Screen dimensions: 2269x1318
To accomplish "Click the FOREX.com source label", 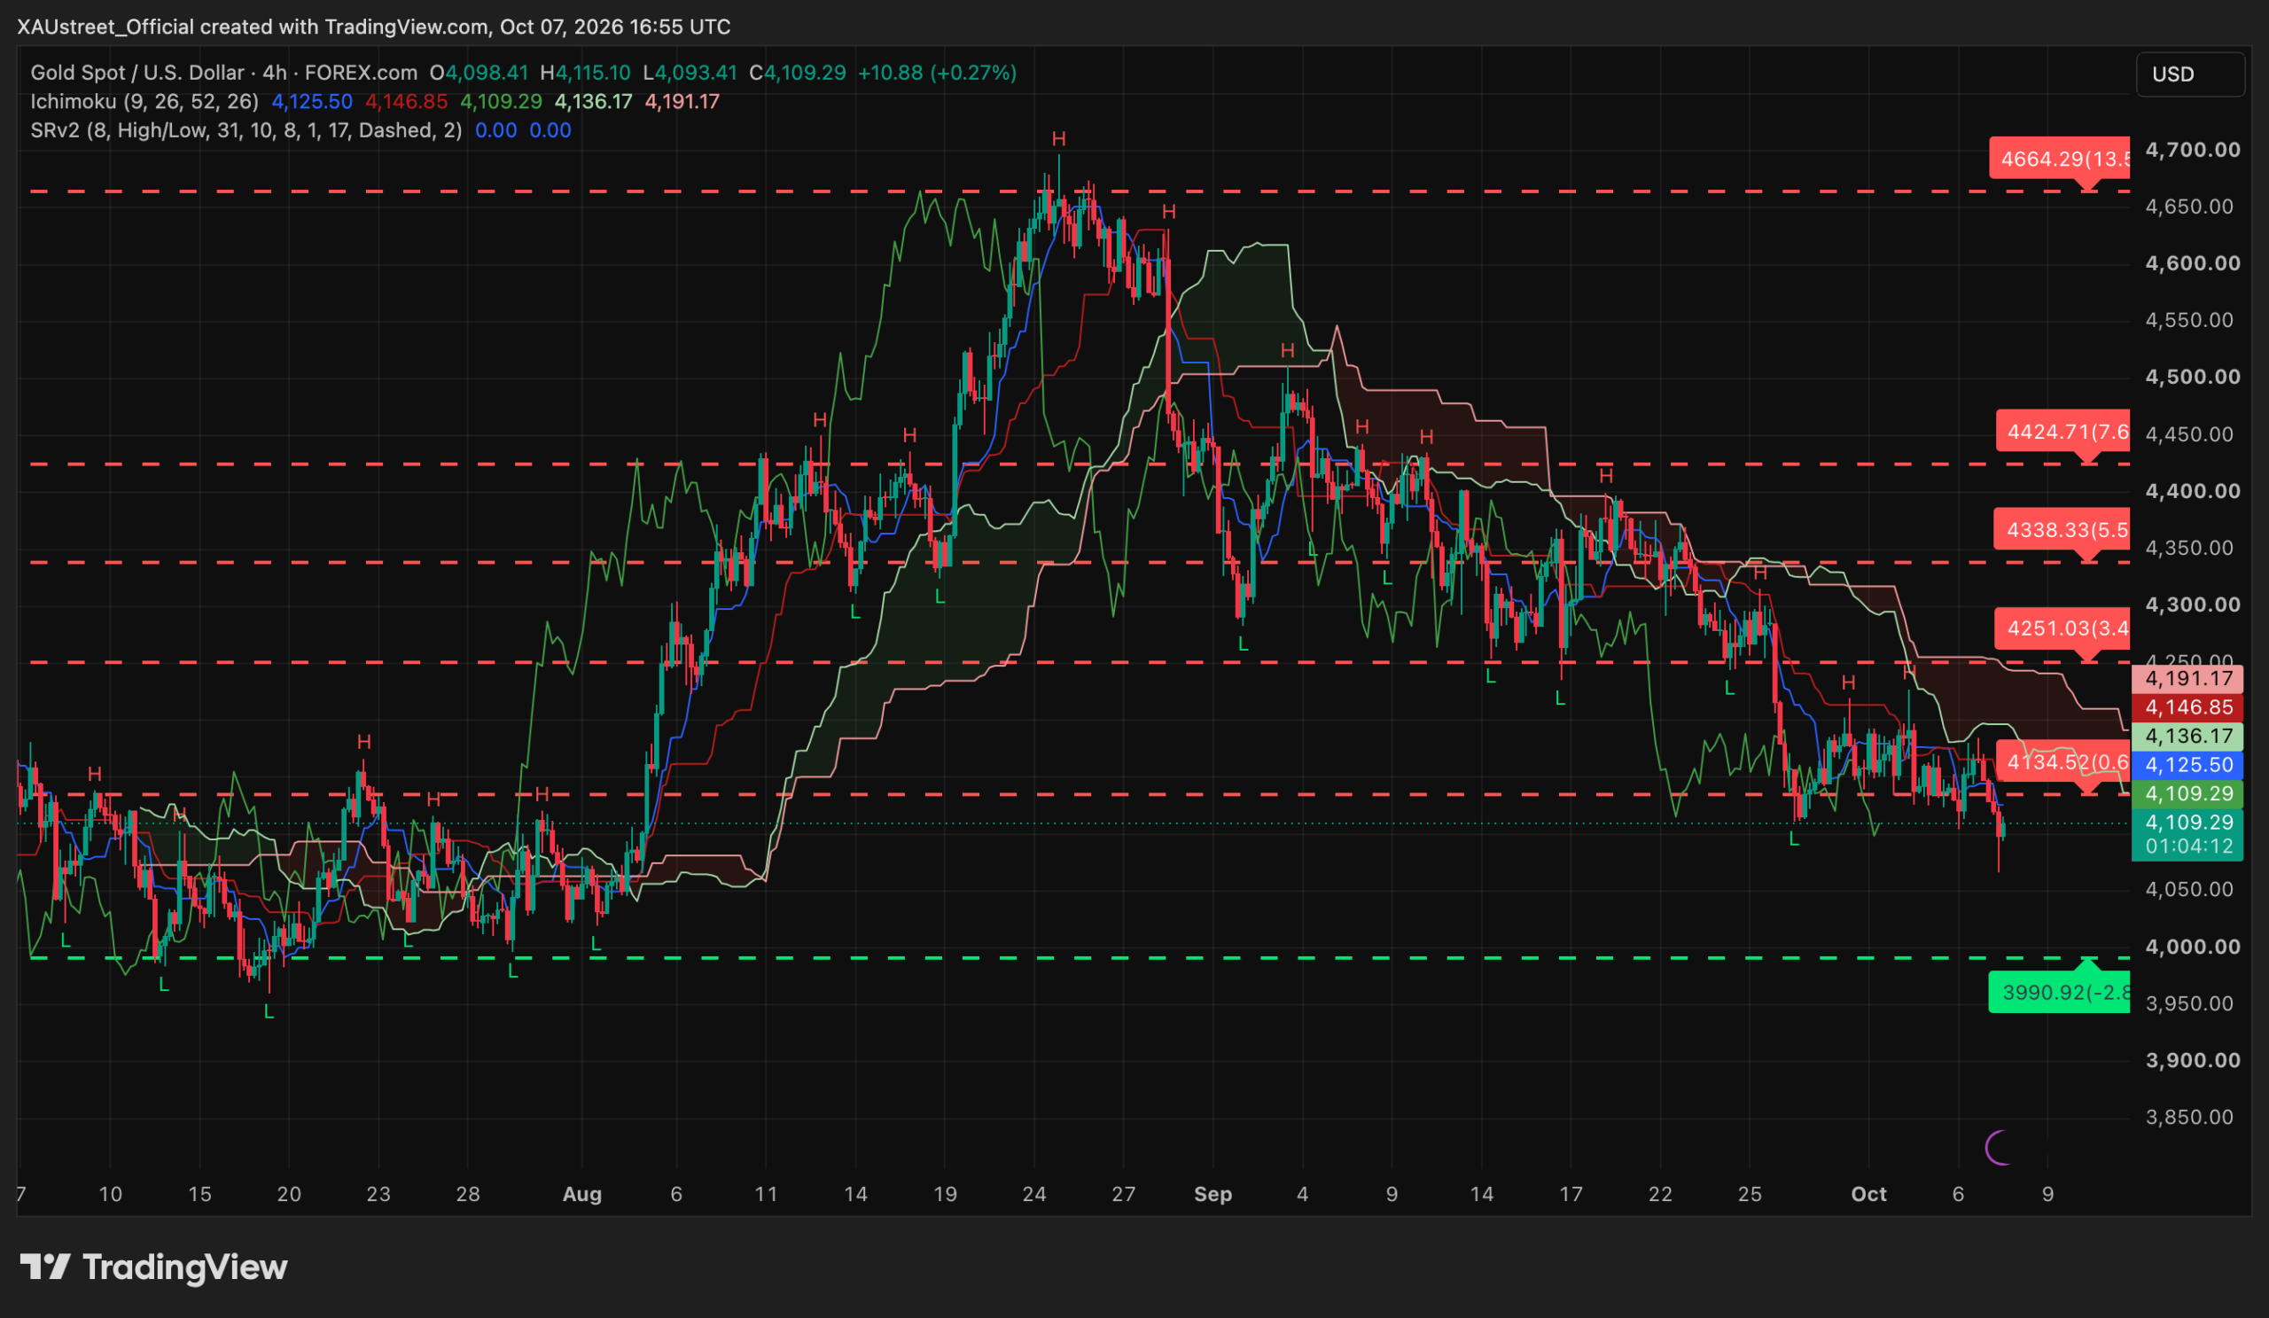I will tap(361, 73).
